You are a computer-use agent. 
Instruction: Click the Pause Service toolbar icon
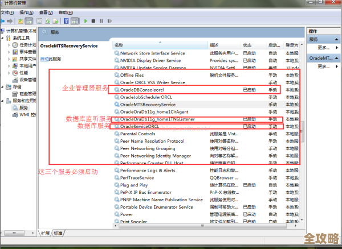pyautogui.click(x=100, y=21)
